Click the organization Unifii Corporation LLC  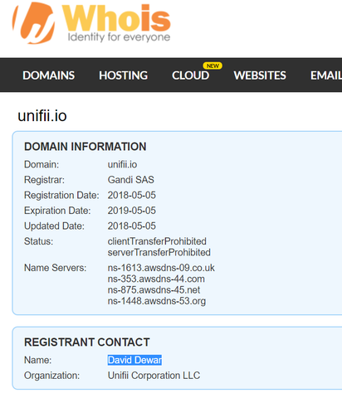[154, 376]
